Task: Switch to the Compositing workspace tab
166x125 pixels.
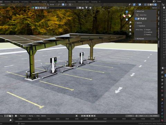Action: point(71,2)
